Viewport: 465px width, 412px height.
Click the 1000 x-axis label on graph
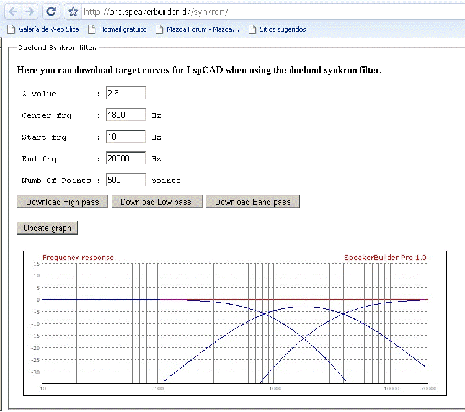click(x=275, y=388)
